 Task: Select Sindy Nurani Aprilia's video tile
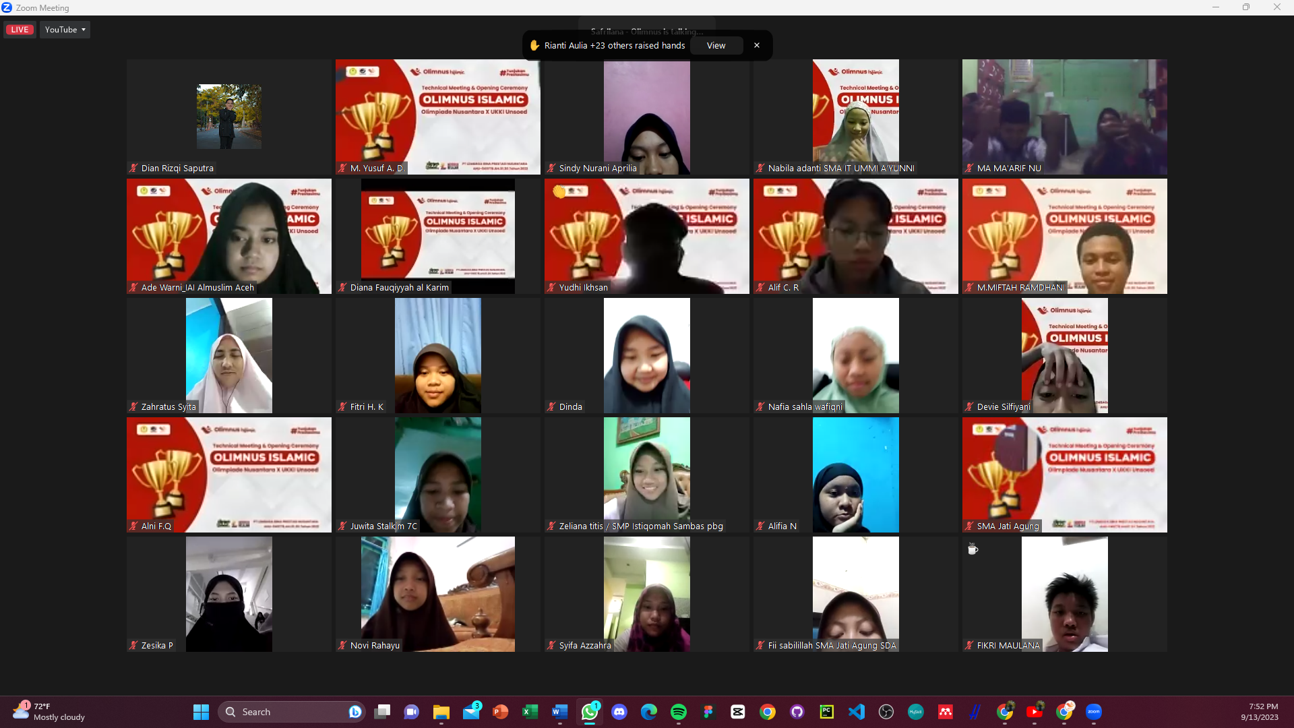click(x=646, y=116)
